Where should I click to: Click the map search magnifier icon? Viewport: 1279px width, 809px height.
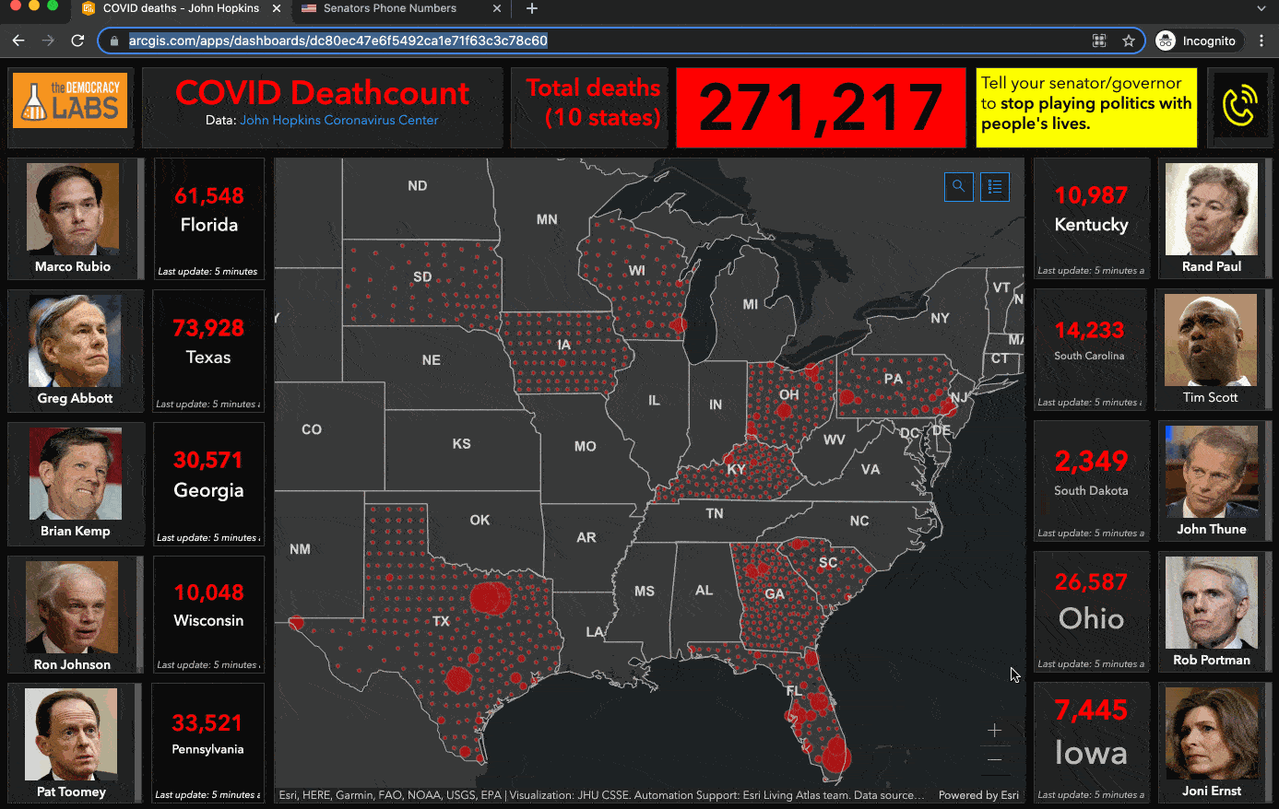point(958,186)
